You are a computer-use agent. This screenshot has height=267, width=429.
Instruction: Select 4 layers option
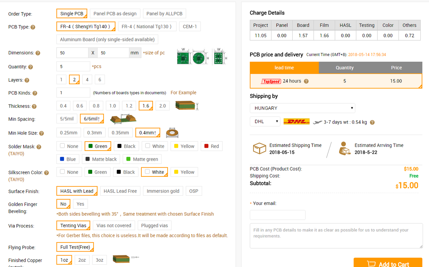coord(87,79)
